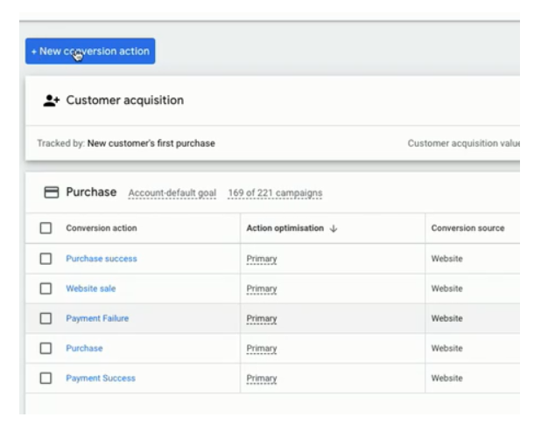The height and width of the screenshot is (424, 541).
Task: Click the Account-default goal label
Action: tap(172, 193)
